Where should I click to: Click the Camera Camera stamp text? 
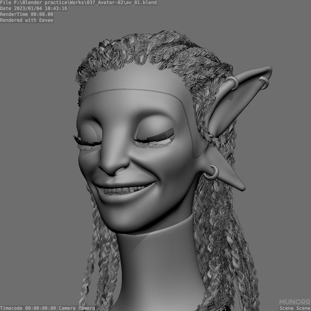[x=77, y=308]
